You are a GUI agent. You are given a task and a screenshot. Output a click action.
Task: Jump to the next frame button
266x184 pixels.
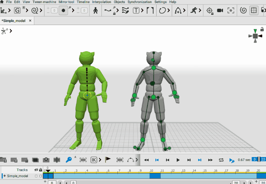pyautogui.click(x=189, y=160)
